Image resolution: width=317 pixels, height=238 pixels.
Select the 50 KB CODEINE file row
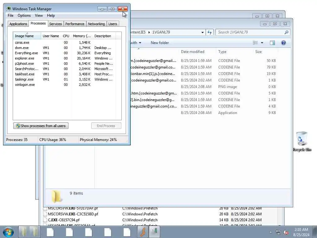204,61
